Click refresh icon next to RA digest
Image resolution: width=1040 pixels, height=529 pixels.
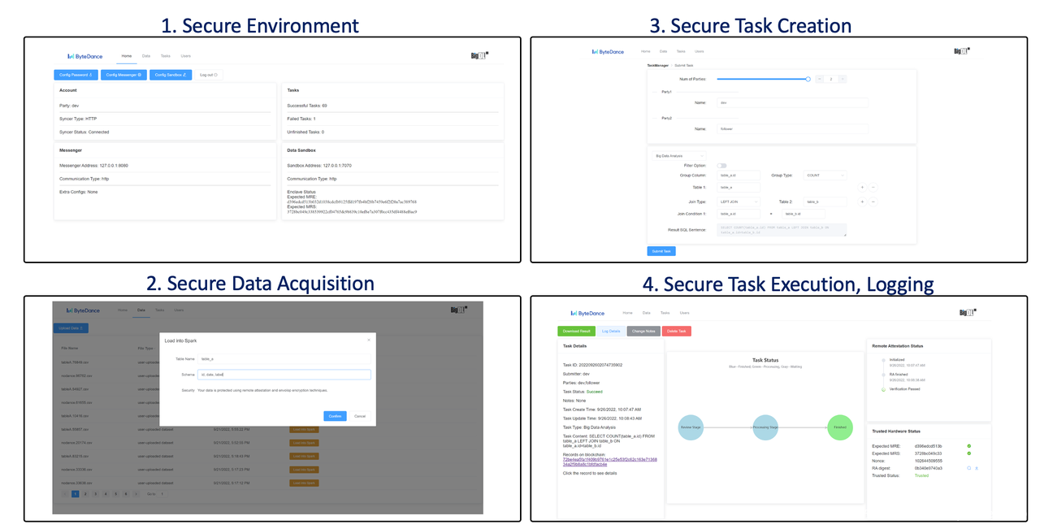pos(968,468)
